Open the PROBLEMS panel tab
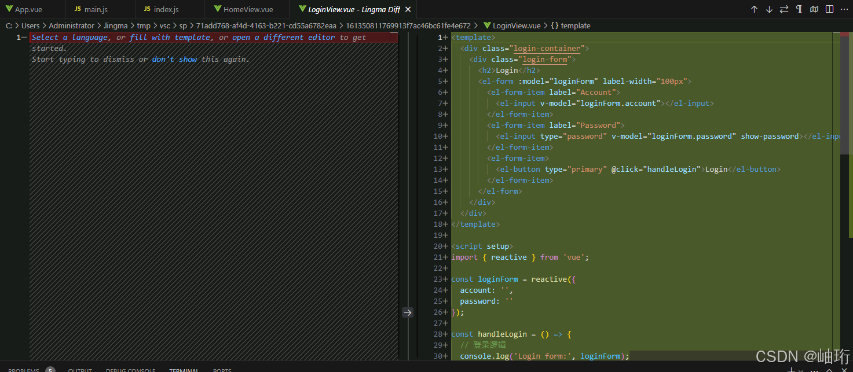This screenshot has width=853, height=372. coord(24,370)
